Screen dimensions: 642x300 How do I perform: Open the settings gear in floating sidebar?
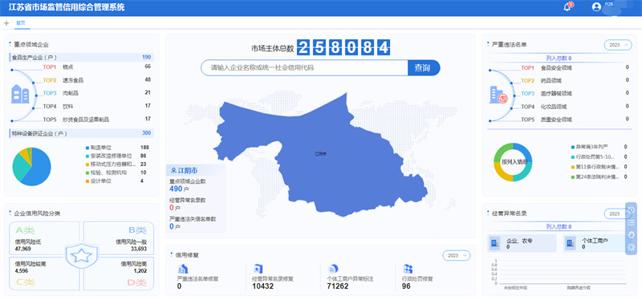point(631,247)
